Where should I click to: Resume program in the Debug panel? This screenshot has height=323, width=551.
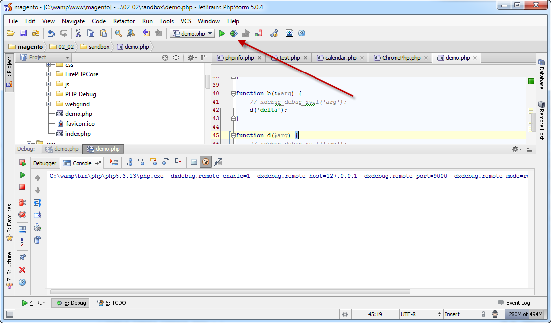tap(22, 175)
